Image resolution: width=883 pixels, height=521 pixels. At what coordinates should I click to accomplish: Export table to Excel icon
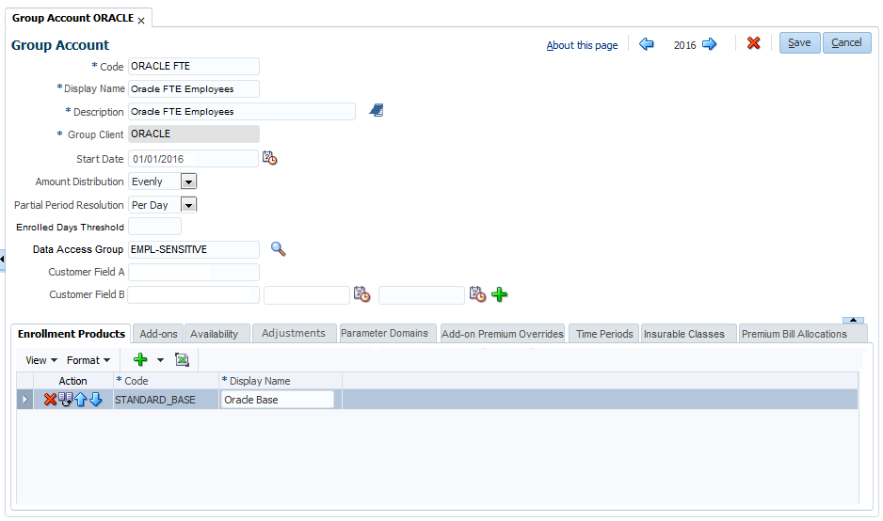[x=182, y=359]
